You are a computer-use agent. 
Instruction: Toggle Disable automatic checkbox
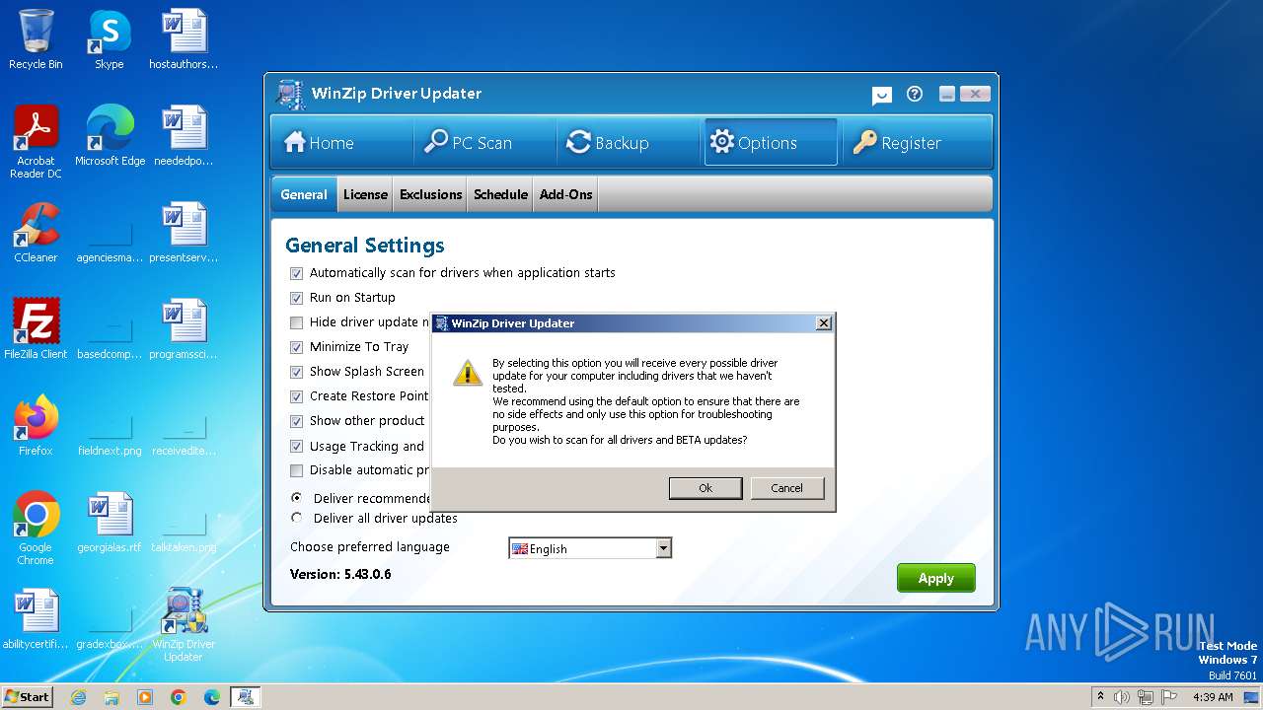tap(296, 470)
